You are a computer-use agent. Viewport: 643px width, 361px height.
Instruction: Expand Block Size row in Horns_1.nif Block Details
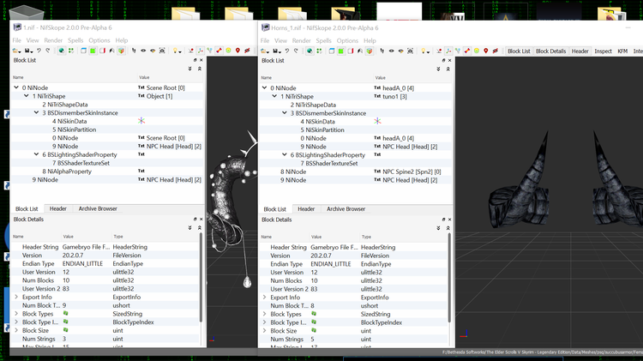pos(265,330)
